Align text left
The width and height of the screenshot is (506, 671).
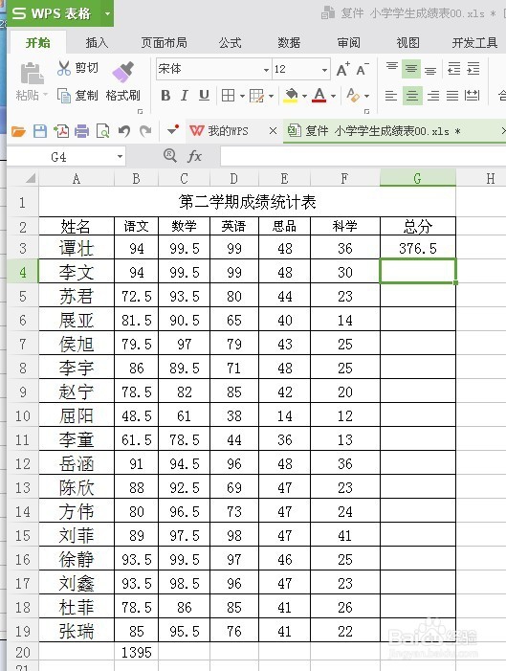pos(391,96)
